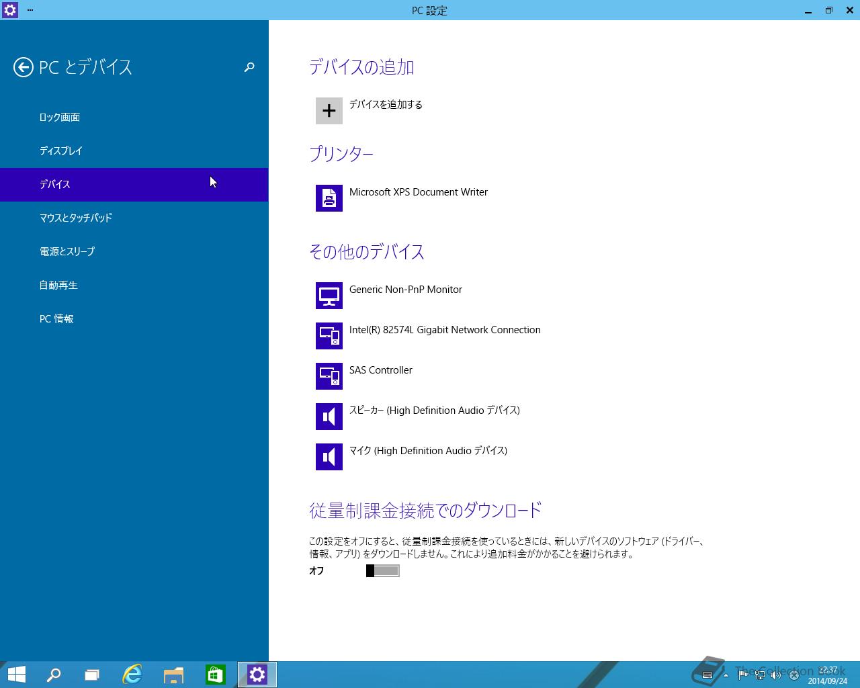
Task: Open 電源とスリープ settings
Action: click(x=134, y=252)
